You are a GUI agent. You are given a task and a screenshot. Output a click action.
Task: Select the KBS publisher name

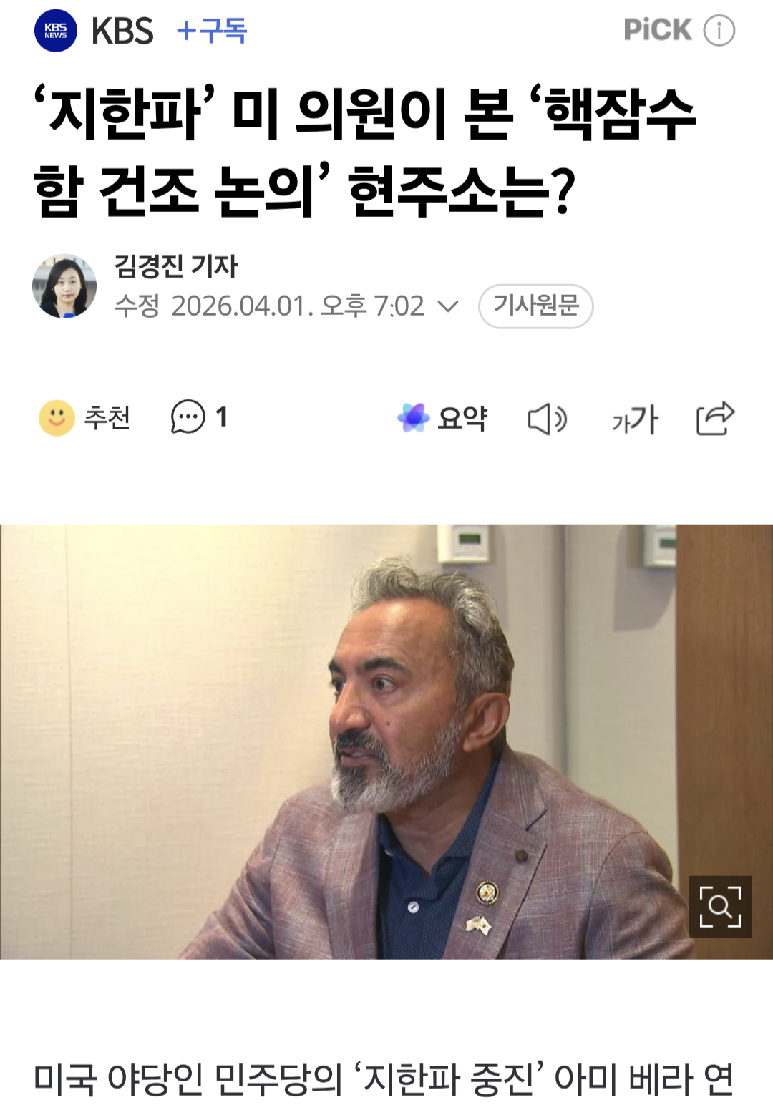122,31
